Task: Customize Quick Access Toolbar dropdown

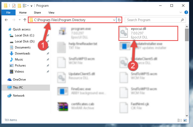Action: click(32, 6)
